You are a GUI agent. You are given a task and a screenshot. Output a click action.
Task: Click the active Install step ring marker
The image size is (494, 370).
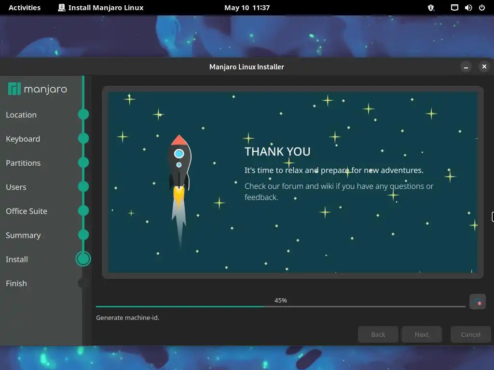click(83, 259)
